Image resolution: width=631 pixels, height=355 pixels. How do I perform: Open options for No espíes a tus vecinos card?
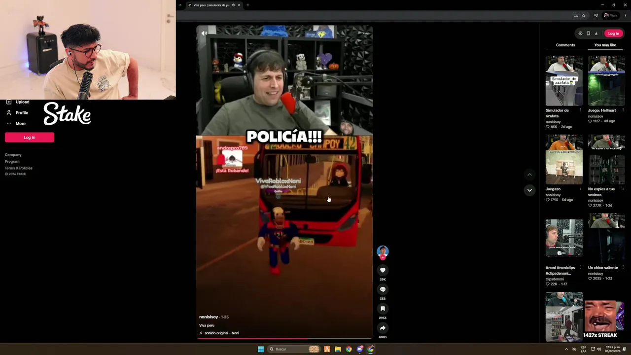click(623, 189)
